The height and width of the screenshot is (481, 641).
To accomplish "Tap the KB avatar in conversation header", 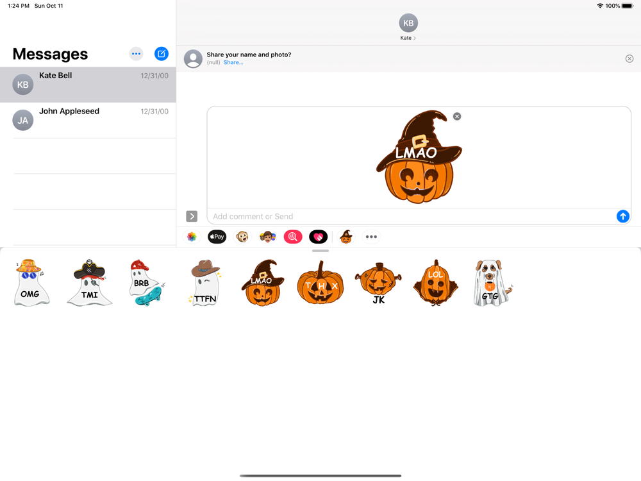I will [x=408, y=23].
